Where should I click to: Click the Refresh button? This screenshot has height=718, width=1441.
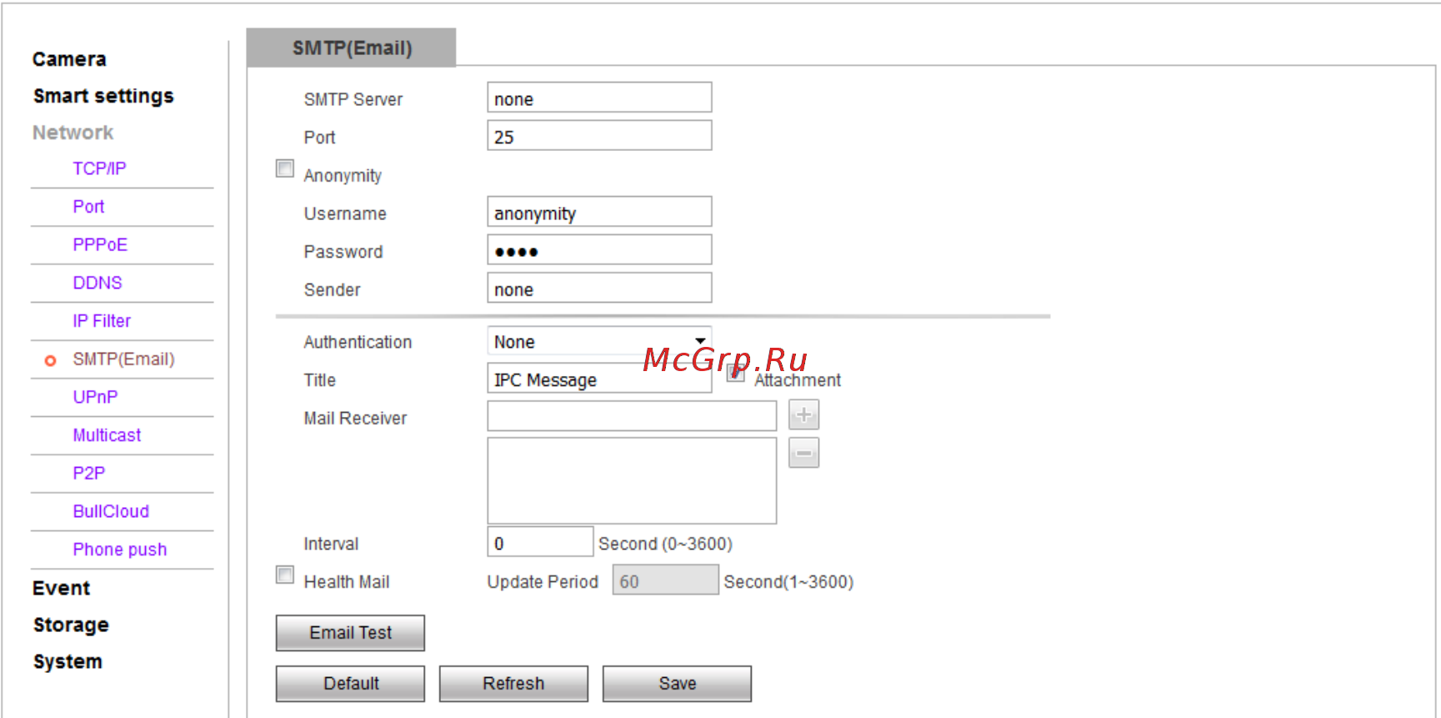[513, 684]
